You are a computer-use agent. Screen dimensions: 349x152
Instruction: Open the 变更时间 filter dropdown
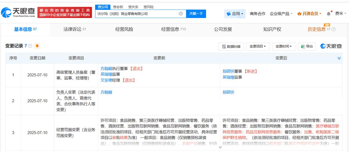pyautogui.click(x=284, y=47)
